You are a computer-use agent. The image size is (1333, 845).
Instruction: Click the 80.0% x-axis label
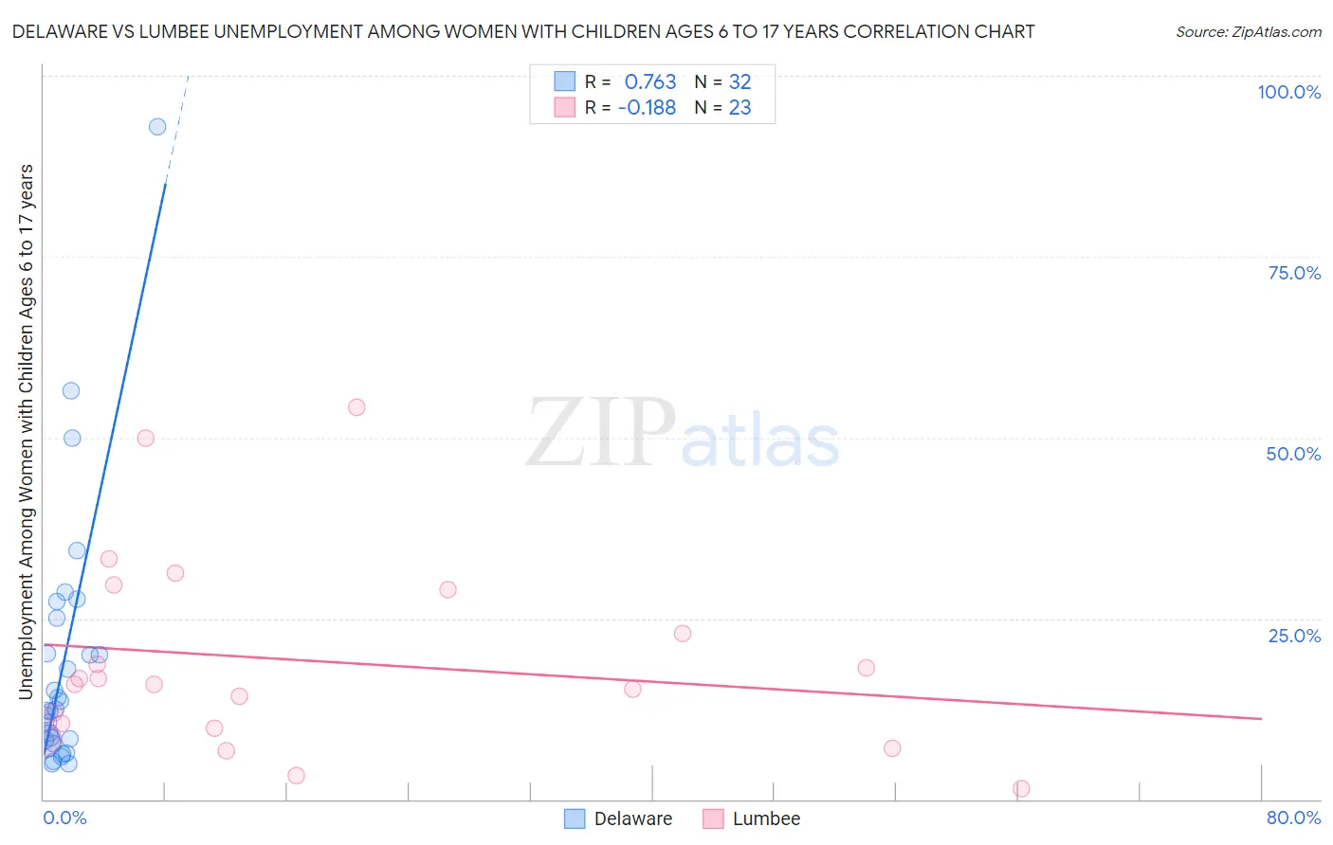pyautogui.click(x=1293, y=818)
